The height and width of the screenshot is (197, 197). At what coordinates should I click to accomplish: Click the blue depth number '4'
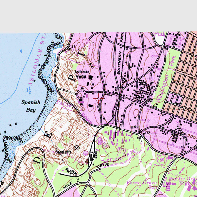[21, 52]
